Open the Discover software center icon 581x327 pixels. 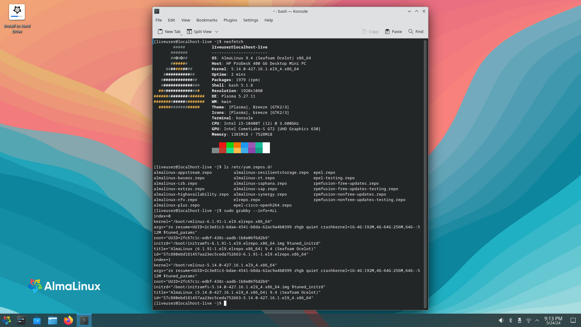(37, 320)
